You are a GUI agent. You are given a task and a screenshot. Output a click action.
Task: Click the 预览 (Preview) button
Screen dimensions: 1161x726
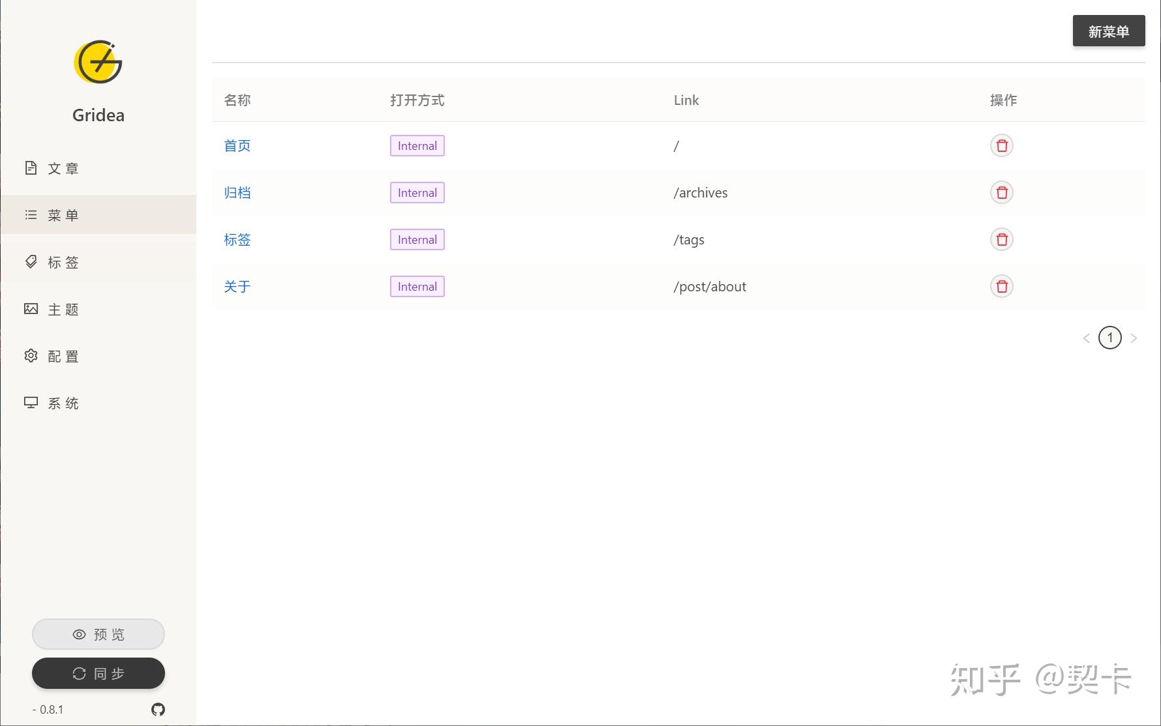coord(98,633)
